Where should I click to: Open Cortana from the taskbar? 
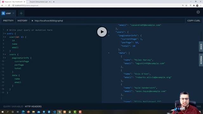tap(13, 112)
